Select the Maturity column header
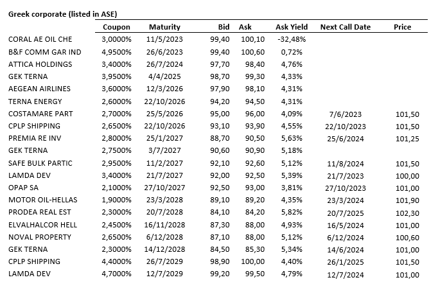Image resolution: width=447 pixels, height=291 pixels. click(x=164, y=27)
